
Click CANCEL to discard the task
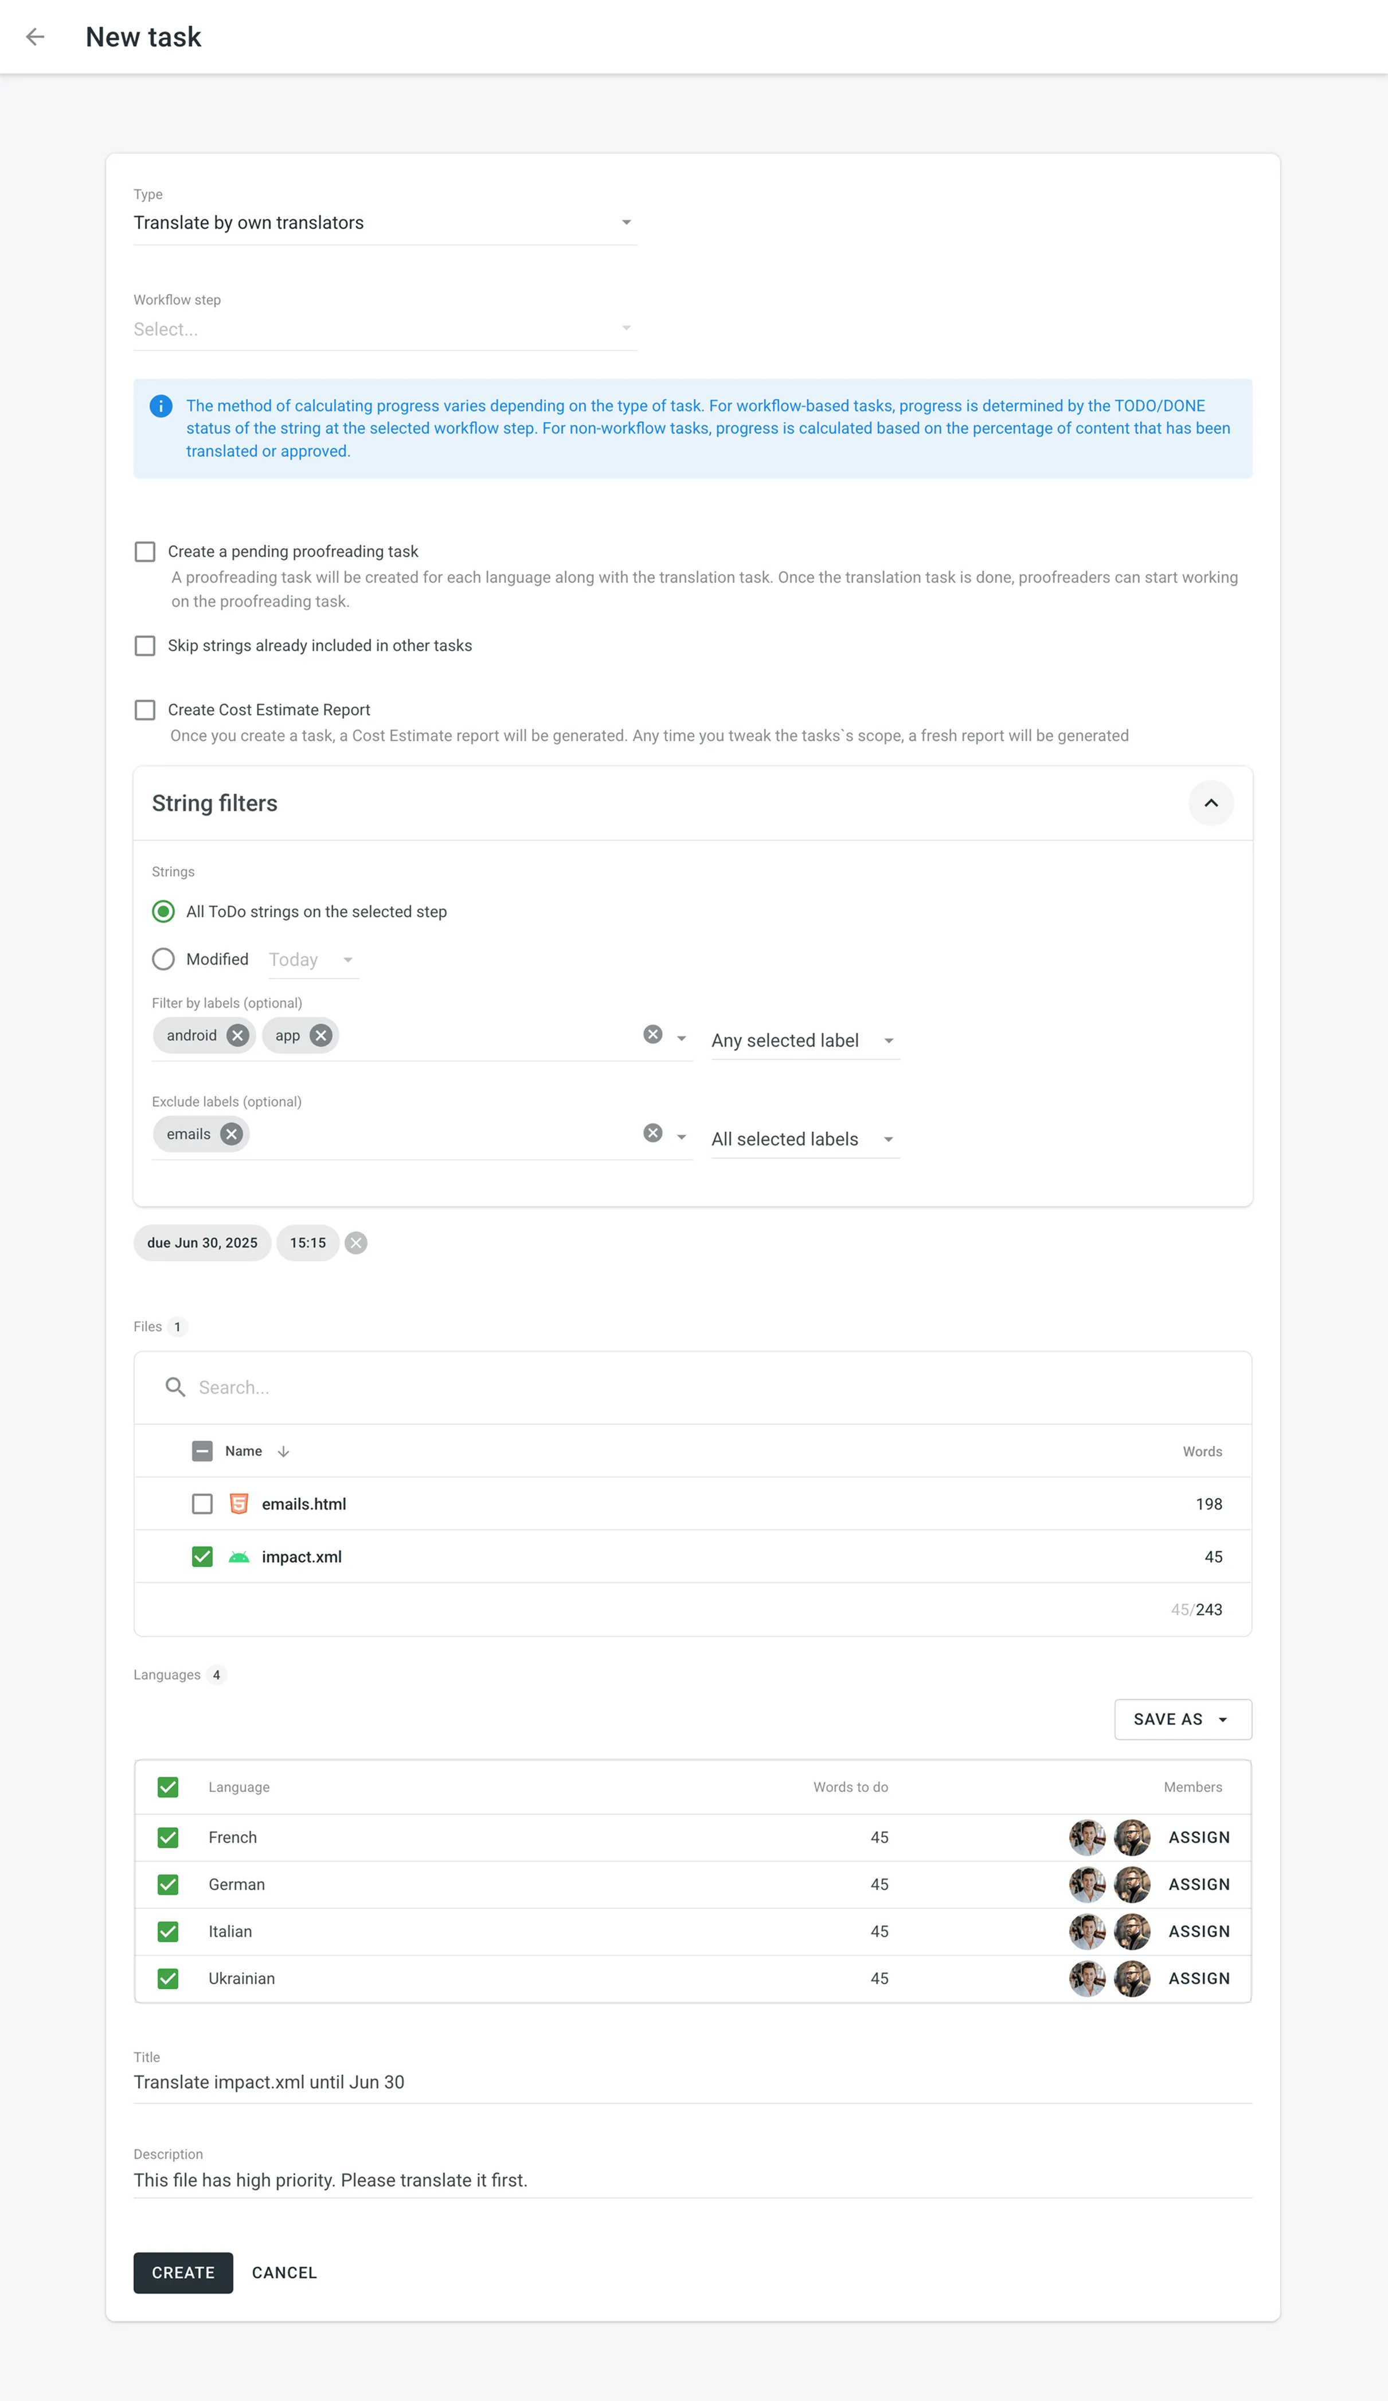(283, 2273)
